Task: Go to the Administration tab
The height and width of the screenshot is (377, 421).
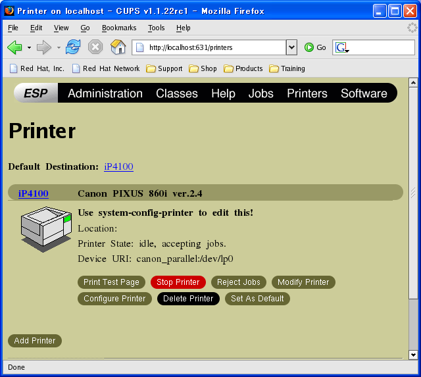Action: [105, 93]
